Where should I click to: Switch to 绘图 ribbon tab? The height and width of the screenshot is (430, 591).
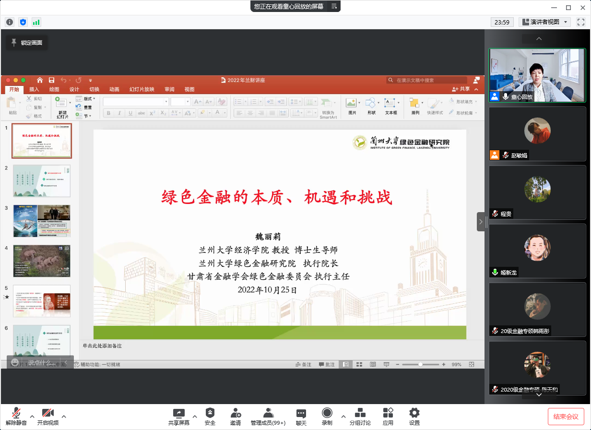coord(54,89)
